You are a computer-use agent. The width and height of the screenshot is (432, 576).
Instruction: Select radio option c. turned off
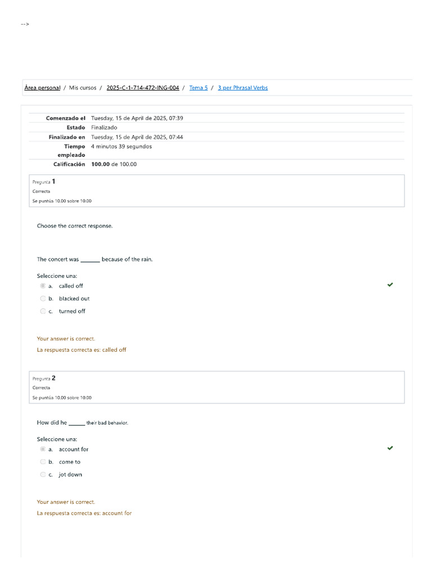point(43,311)
